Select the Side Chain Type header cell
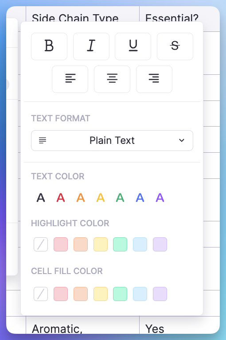The image size is (226, 340). click(82, 14)
